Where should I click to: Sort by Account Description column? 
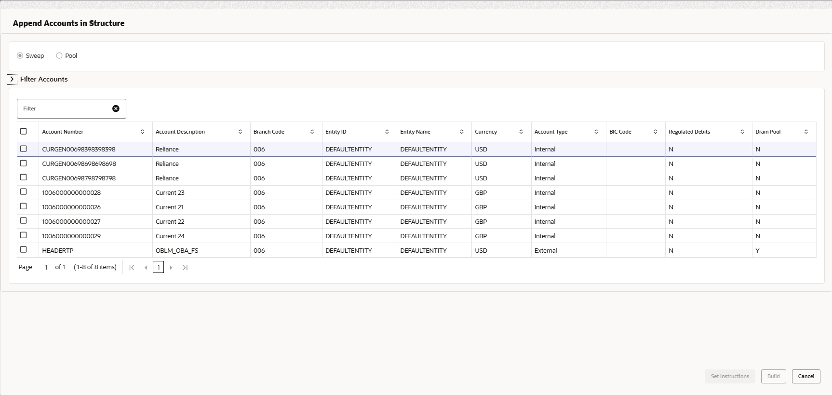240,132
